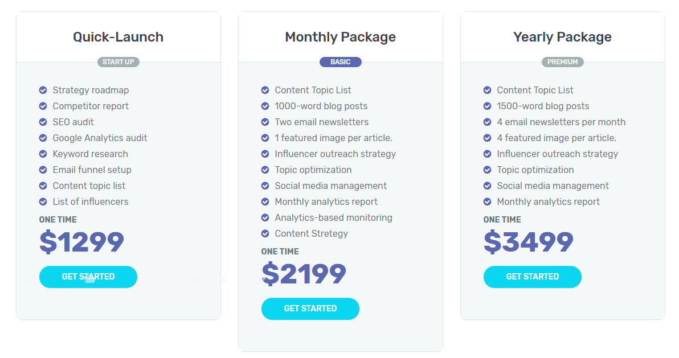Click check icon beside Email funnel setup
Screen dimensions: 679x358
43,170
